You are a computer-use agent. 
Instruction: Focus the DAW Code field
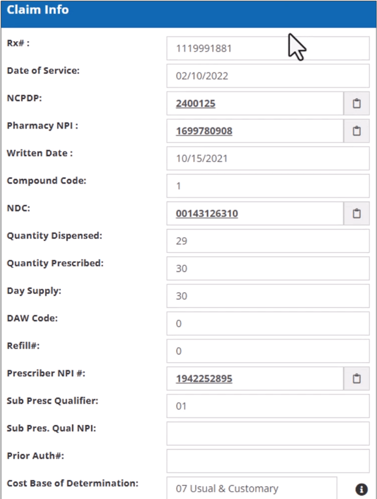pyautogui.click(x=268, y=323)
